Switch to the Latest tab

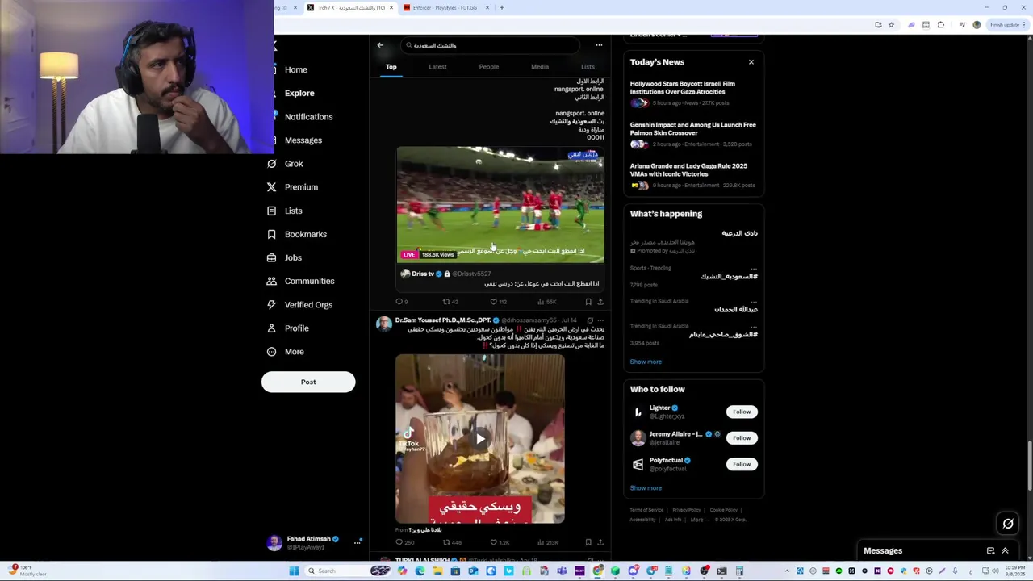[x=437, y=67]
